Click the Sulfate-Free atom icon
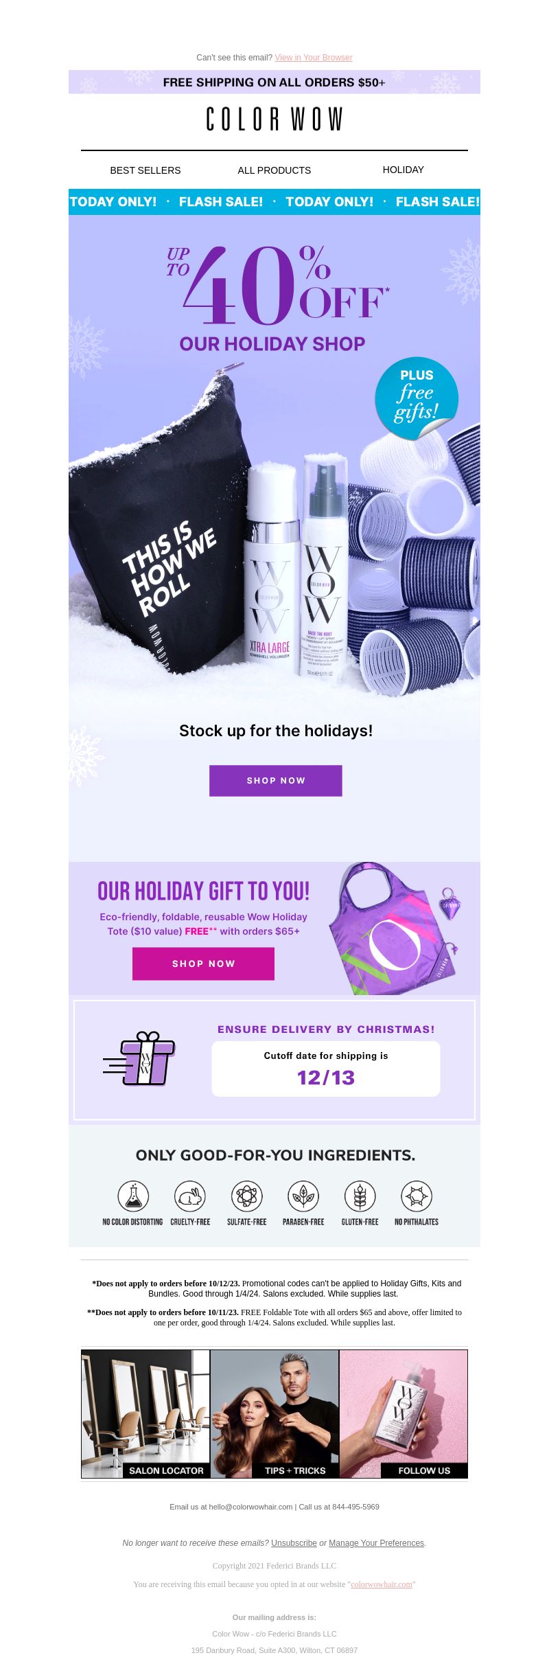Image resolution: width=549 pixels, height=1675 pixels. coord(246,1196)
